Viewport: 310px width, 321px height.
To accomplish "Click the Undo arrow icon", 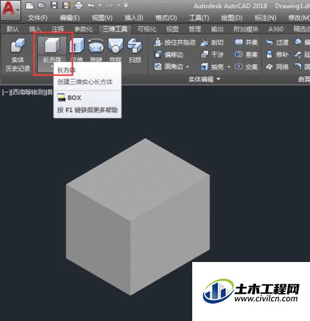I will (x=91, y=6).
